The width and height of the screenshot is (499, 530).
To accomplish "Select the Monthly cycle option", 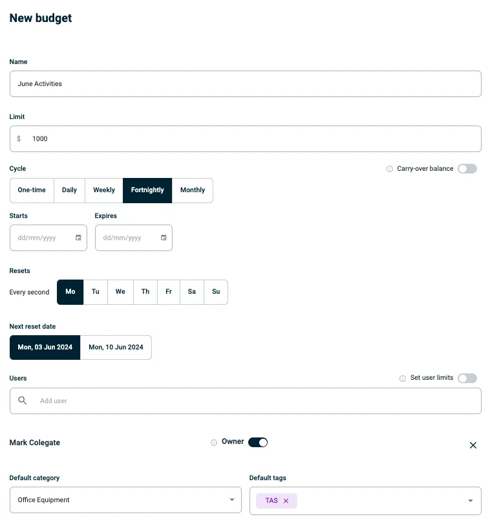I will [x=193, y=190].
